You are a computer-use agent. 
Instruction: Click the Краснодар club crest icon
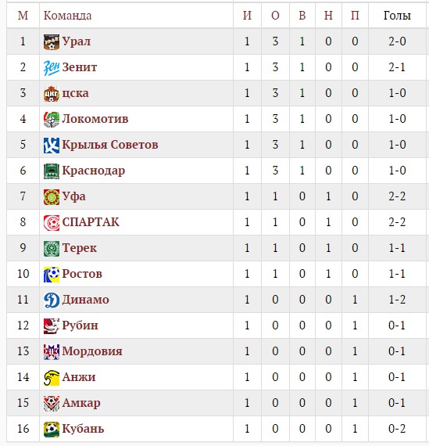[x=52, y=171]
